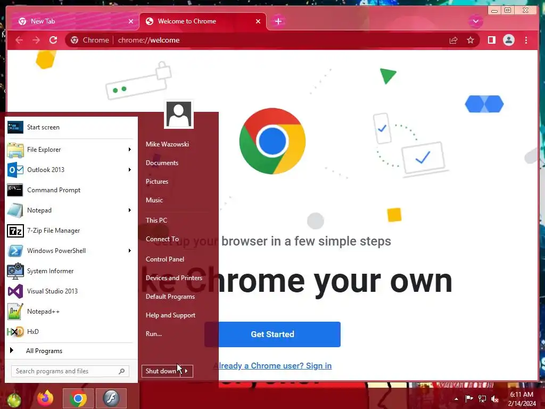Viewport: 545px width, 409px height.
Task: Click the Flash player taskbar icon
Action: pos(111,398)
